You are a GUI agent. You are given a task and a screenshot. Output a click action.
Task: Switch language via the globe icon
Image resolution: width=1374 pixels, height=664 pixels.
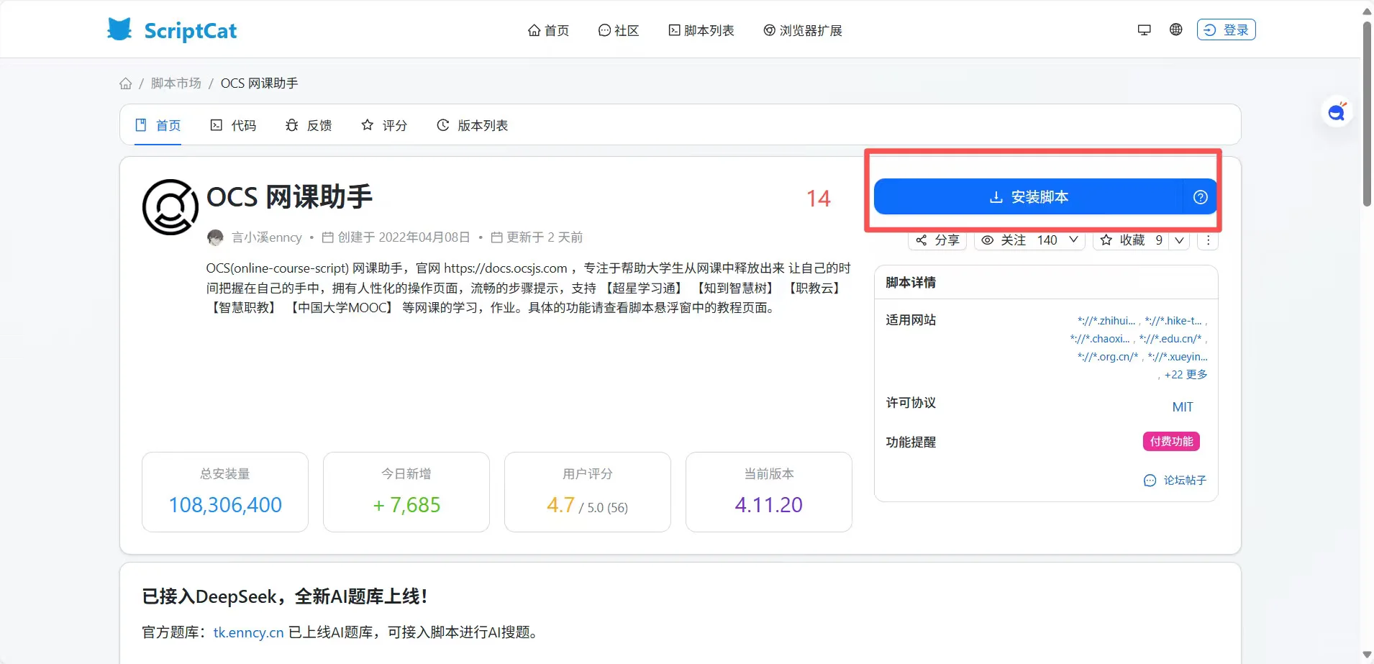click(x=1175, y=29)
